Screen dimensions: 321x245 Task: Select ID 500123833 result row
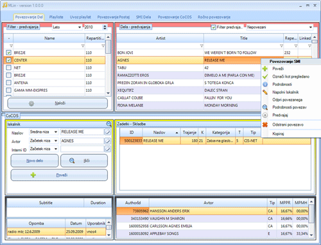(x=215, y=140)
